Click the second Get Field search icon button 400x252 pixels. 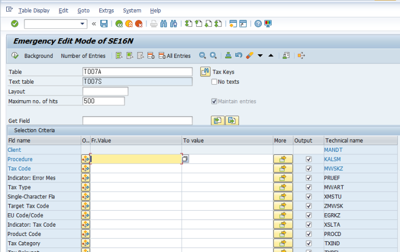coord(232,120)
